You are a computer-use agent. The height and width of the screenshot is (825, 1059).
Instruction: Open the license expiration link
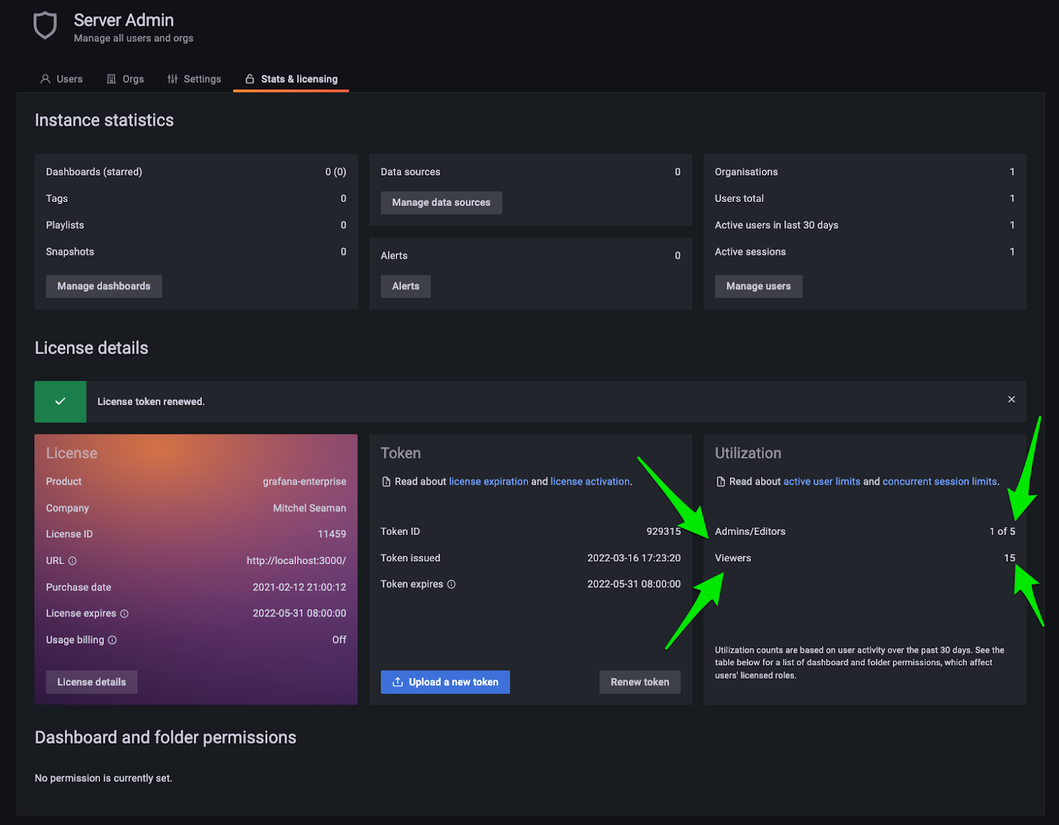pos(488,481)
